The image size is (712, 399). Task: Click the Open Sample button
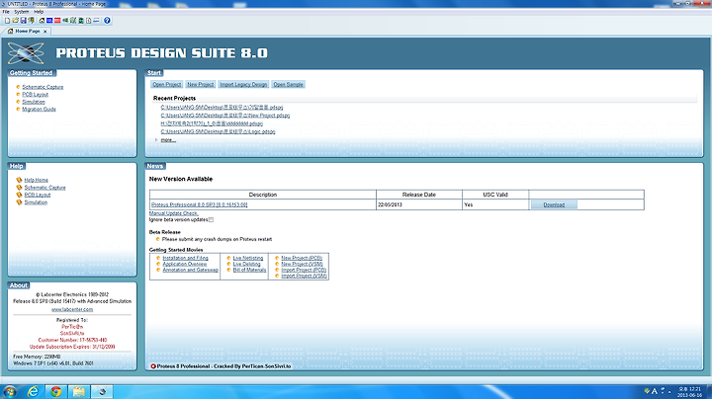point(288,84)
